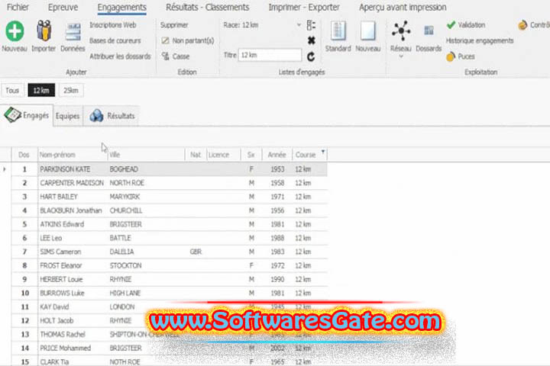Image resolution: width=550 pixels, height=366 pixels.
Task: Click the list options icon beside Race
Action: point(311,25)
